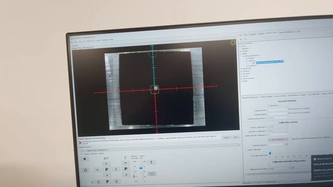333x187 pixels.
Task: Switch to the Job tab
Action: pos(240,35)
